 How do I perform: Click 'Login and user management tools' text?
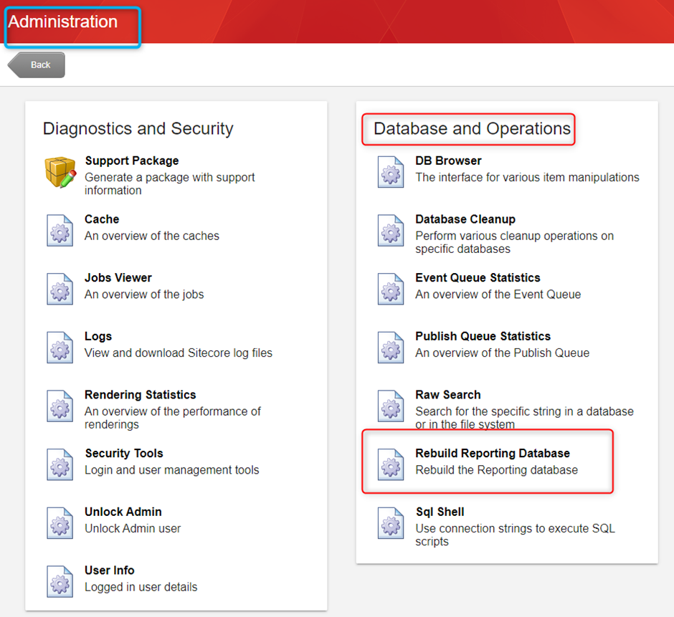click(172, 470)
